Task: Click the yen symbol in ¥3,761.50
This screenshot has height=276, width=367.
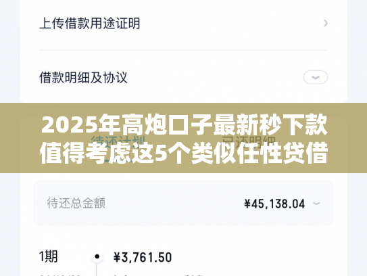Action: [x=117, y=257]
